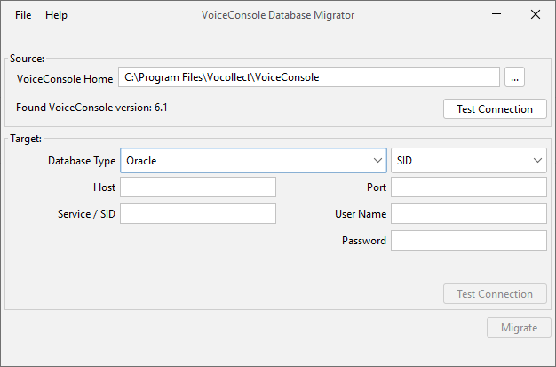Click the Found VoiceConsole version text
This screenshot has width=556, height=367.
pos(92,108)
